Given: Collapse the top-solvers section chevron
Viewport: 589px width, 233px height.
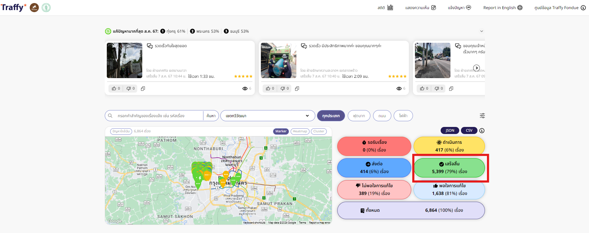Looking at the screenshot, I should coord(482,31).
